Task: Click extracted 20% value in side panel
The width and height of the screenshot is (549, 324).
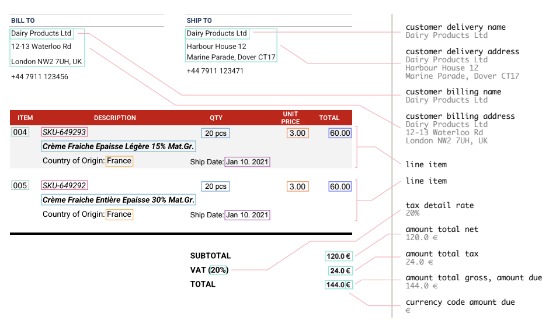Action: [412, 213]
